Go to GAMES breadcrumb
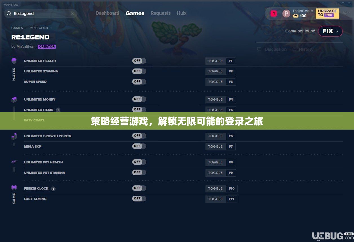354x242 pixels. click(x=17, y=28)
